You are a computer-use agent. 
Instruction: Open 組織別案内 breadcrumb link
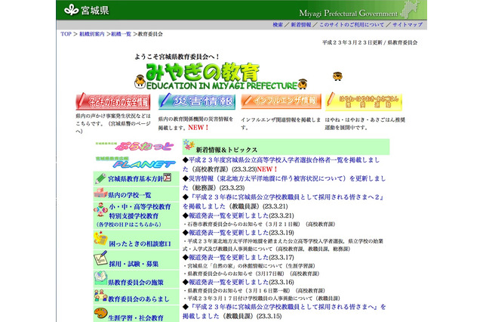click(x=92, y=34)
